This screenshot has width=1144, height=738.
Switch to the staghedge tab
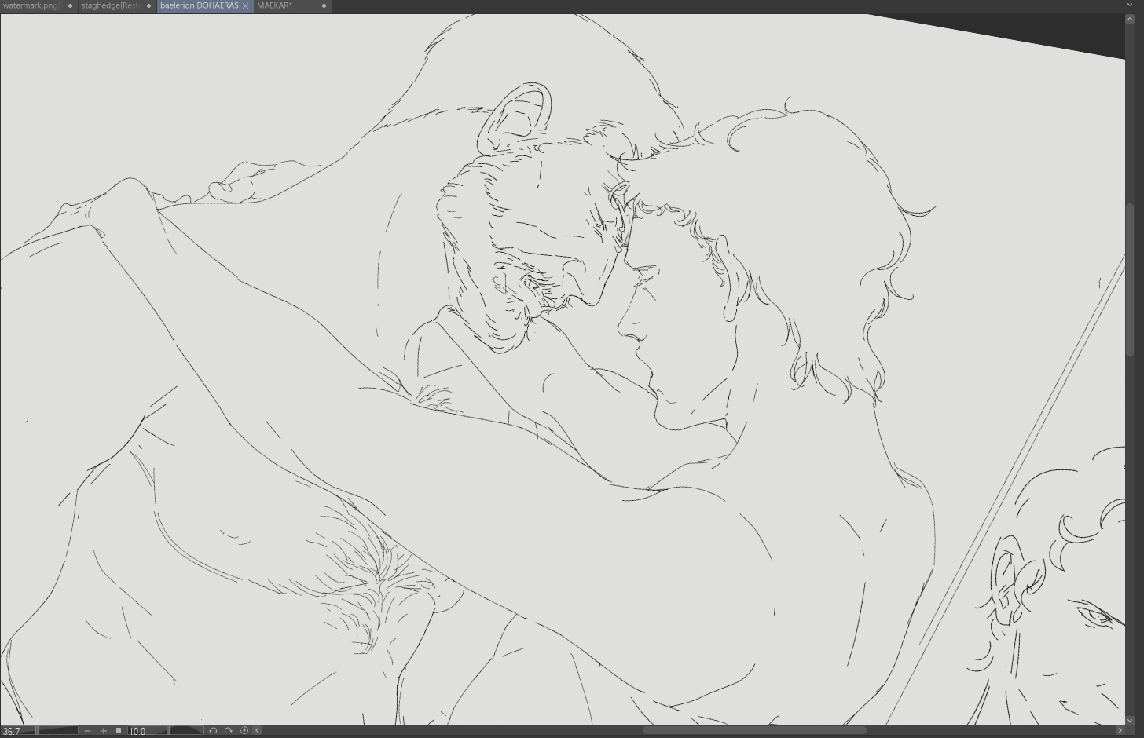coord(111,5)
